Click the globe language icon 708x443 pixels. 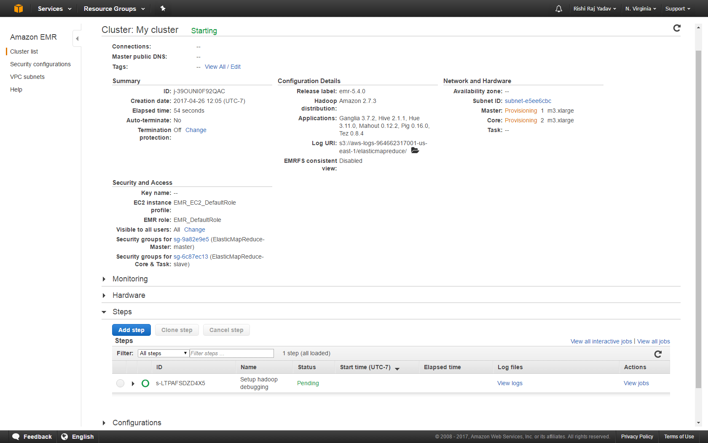[64, 437]
